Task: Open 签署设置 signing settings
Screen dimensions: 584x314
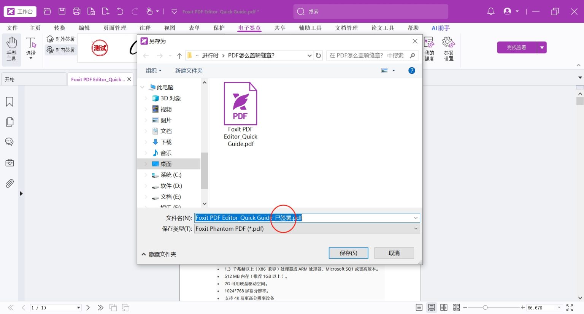Action: point(449,49)
